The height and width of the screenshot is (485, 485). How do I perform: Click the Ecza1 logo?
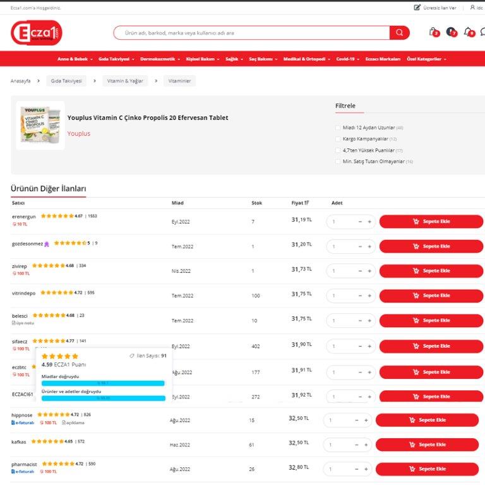click(x=37, y=33)
